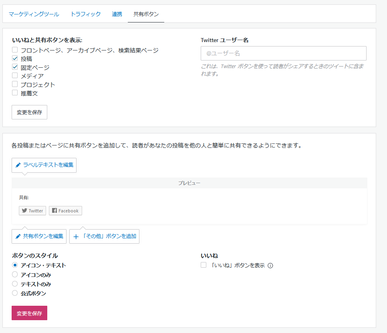Open the トラフィック tab
Viewport: 387px width, 333px height.
[85, 14]
